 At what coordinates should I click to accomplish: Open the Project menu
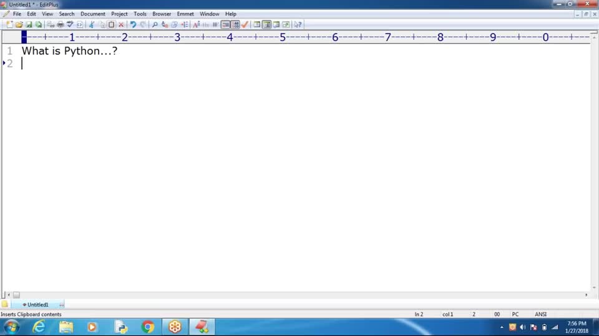pos(119,14)
